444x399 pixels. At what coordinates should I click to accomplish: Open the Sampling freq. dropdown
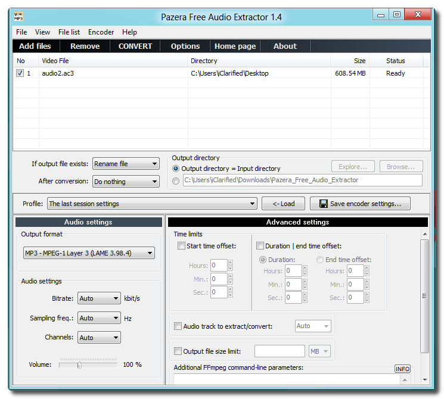coord(99,318)
